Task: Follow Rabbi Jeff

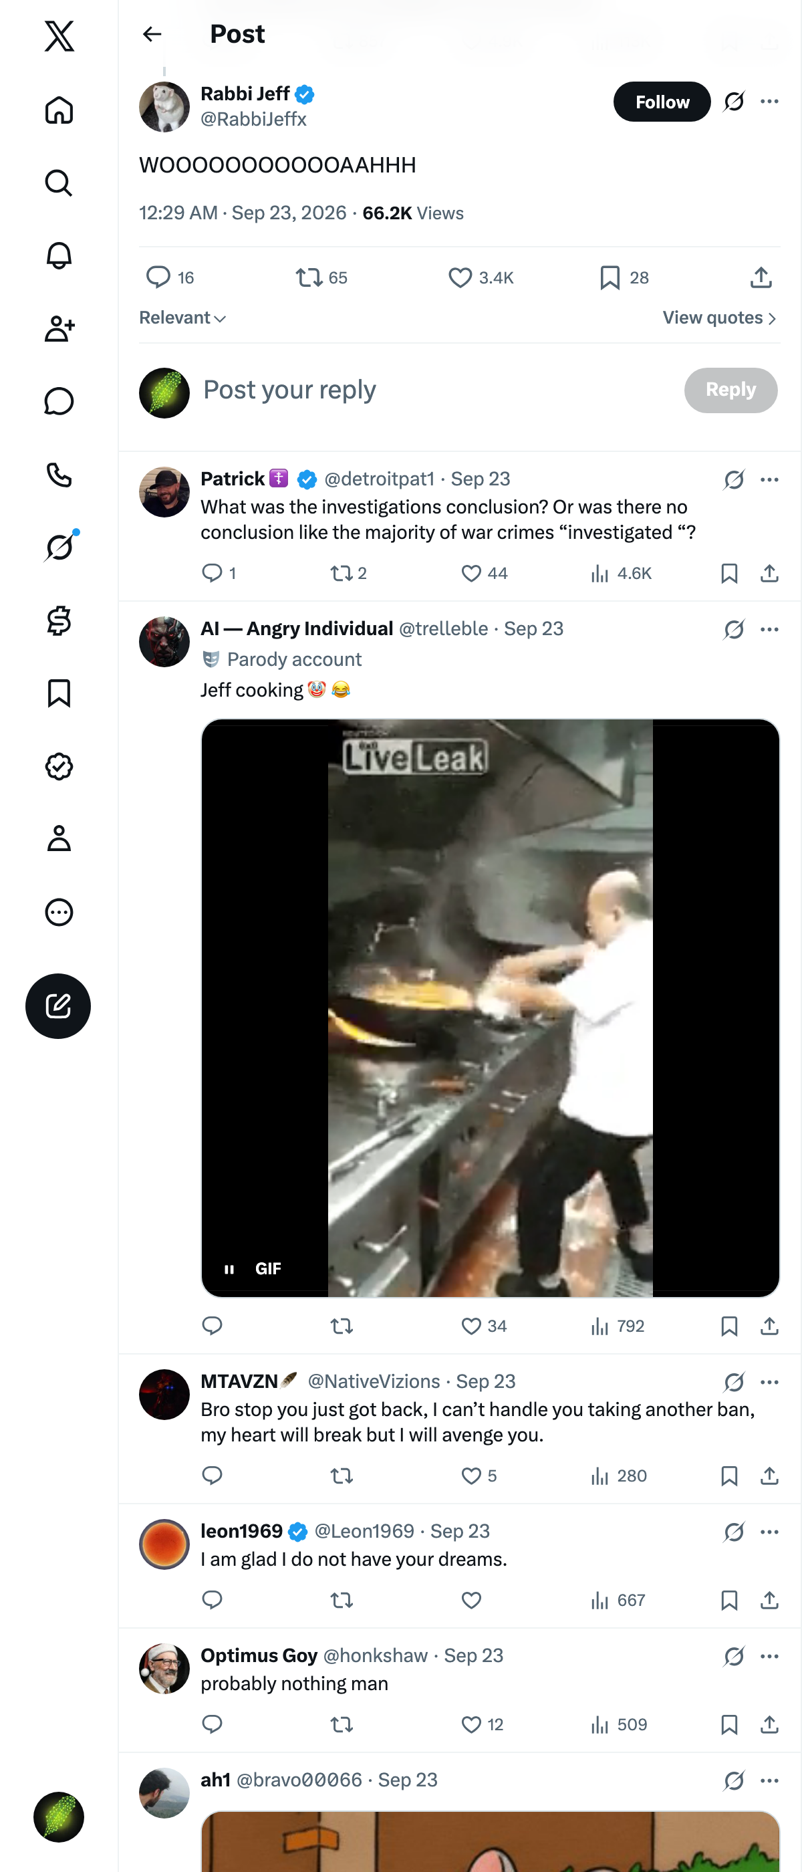Action: 662,102
